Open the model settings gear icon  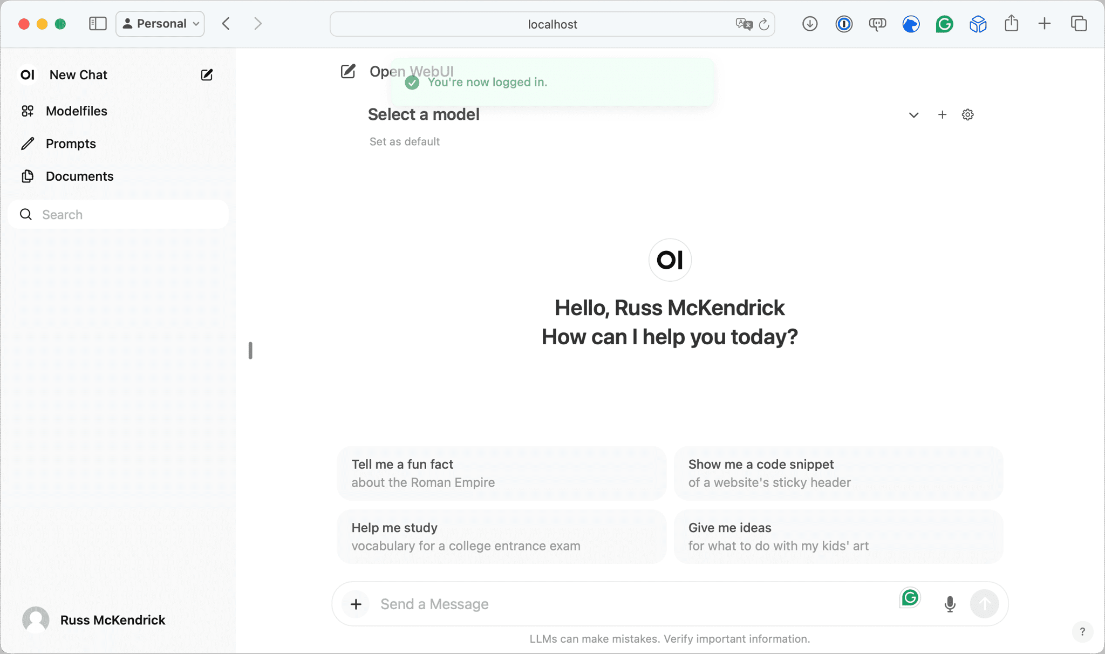pos(967,114)
